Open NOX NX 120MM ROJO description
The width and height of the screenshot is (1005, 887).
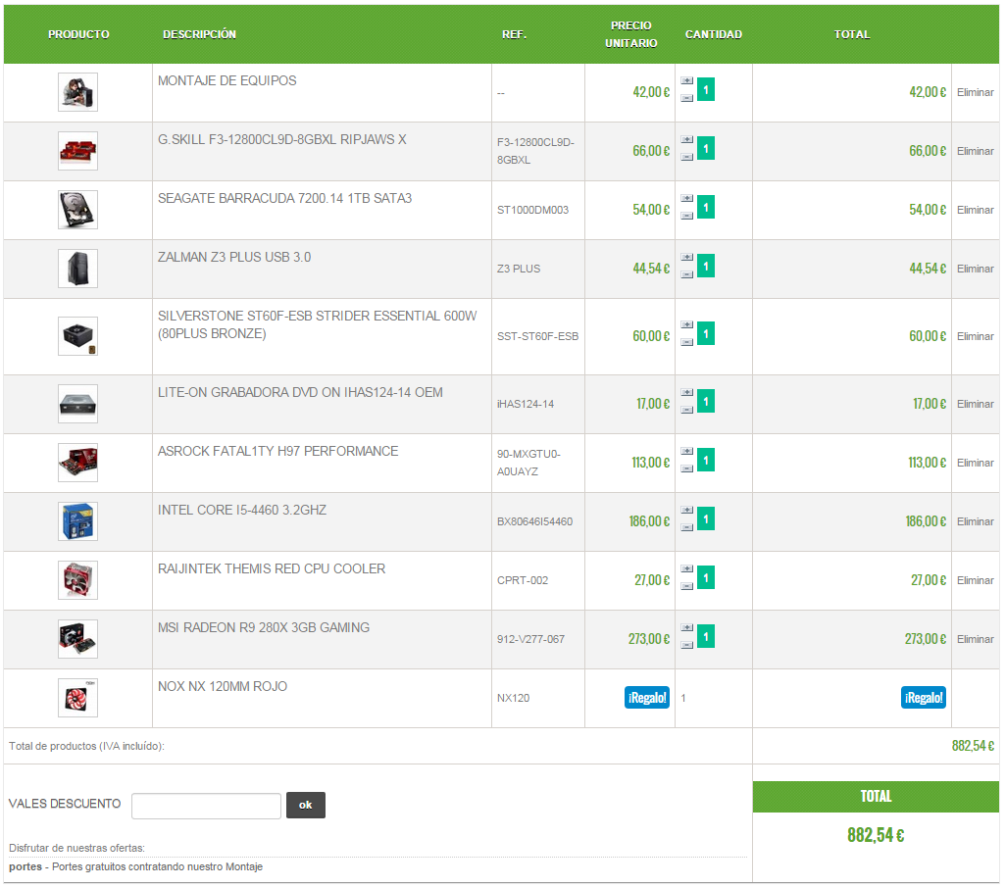coord(223,688)
